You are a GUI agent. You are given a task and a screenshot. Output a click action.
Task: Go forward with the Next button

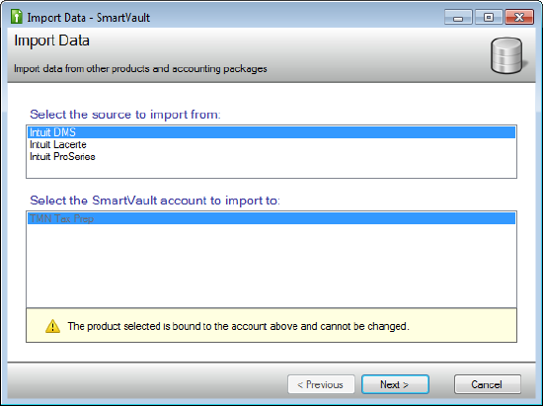click(x=395, y=384)
